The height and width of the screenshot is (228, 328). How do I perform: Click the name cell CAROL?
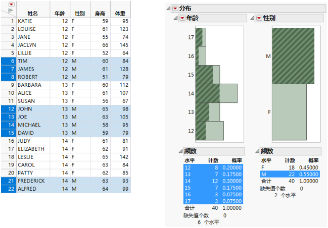[x=33, y=165]
